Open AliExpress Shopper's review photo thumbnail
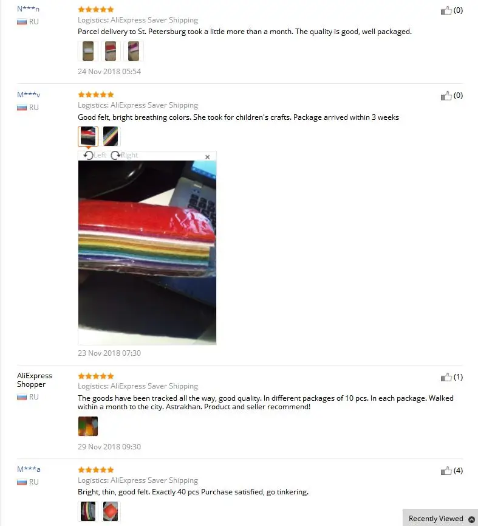 click(x=88, y=426)
